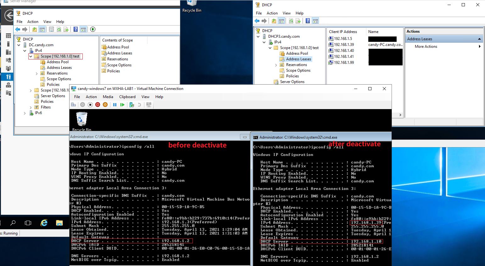Open the Media menu of candy-windows7 VM
This screenshot has height=266, width=485.
(108, 97)
